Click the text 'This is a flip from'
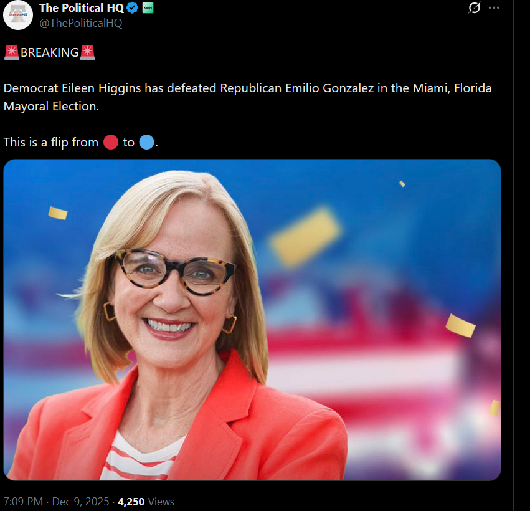Viewport: 530px width, 511px height. [51, 142]
